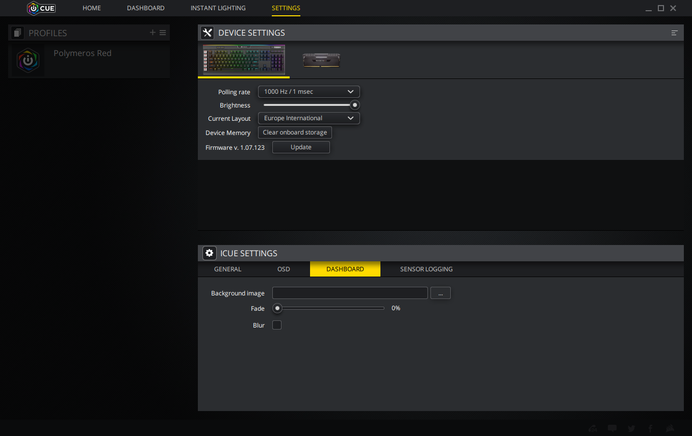Open the Profiles panel icon
Screen dimensions: 692x436
18,33
